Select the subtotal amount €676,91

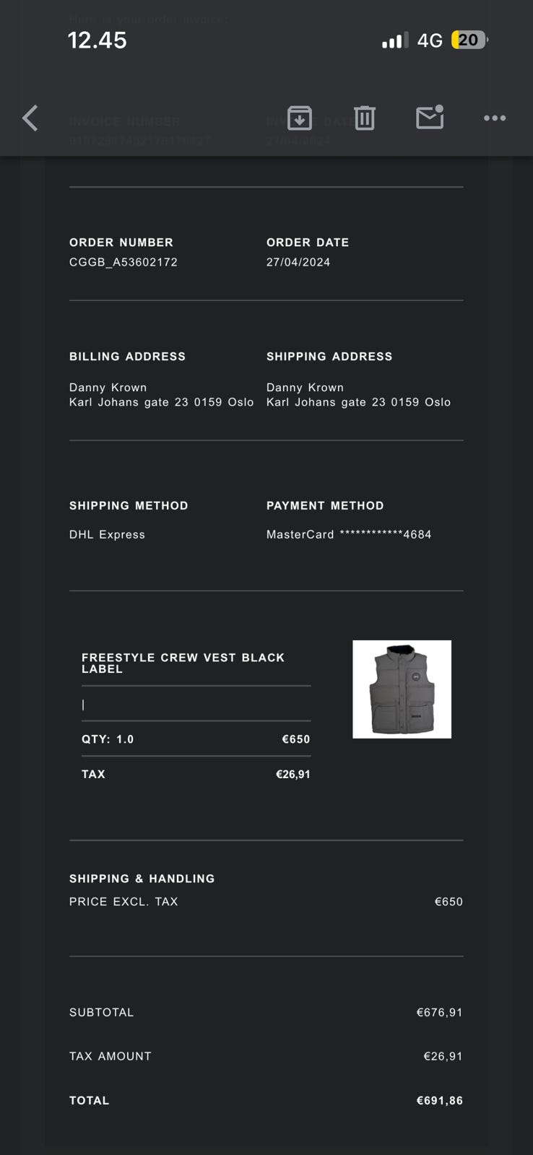coord(439,1012)
